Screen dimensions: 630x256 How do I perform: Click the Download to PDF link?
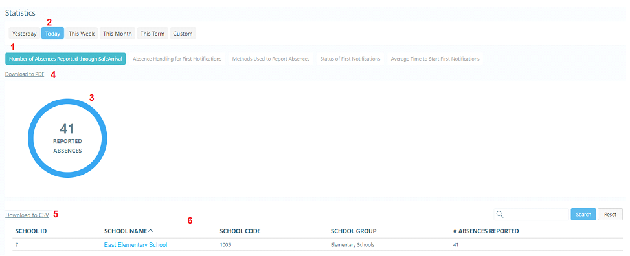pyautogui.click(x=25, y=74)
